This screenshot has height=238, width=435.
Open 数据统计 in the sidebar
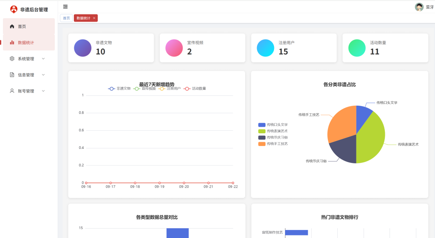coord(29,42)
